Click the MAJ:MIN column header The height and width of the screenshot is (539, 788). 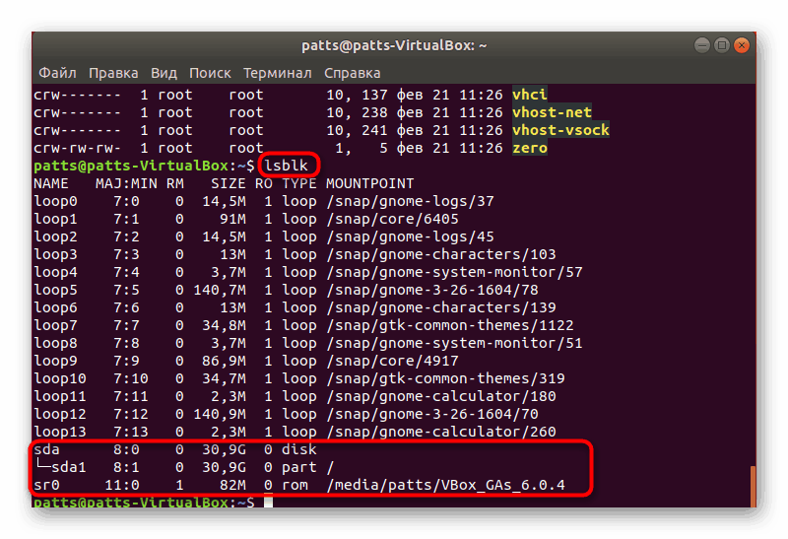pyautogui.click(x=126, y=183)
